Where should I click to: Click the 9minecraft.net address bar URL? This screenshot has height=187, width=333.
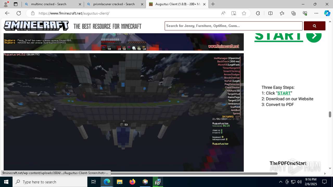point(74,13)
